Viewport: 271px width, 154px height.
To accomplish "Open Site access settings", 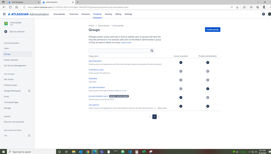I will point(17,79).
